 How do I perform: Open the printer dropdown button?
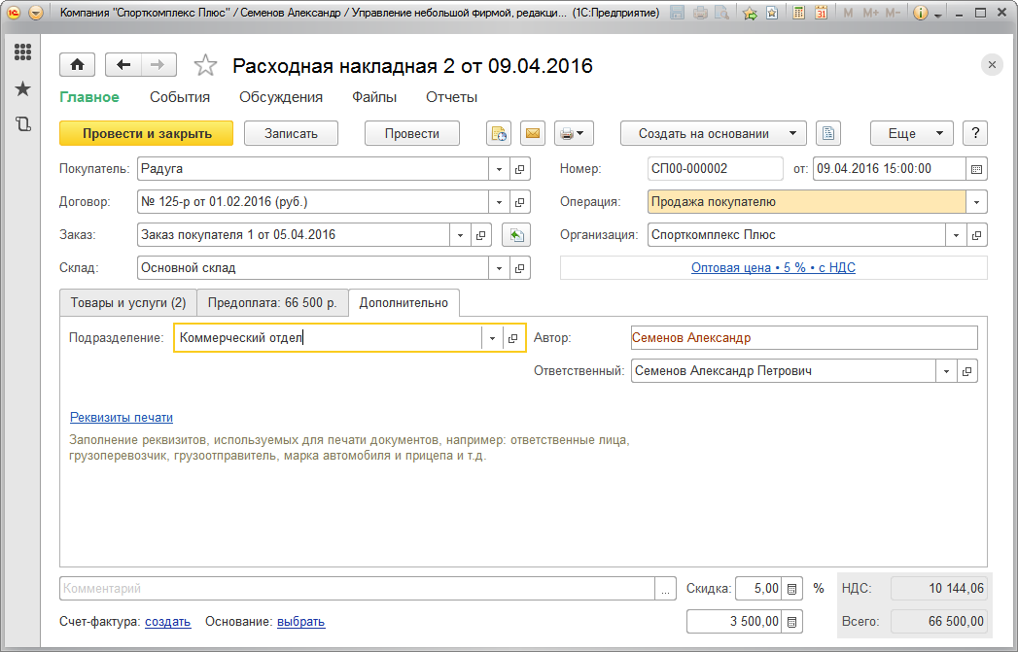point(572,133)
